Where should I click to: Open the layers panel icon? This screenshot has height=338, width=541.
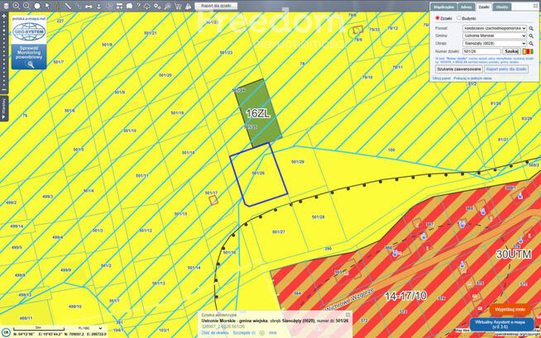coord(6,6)
